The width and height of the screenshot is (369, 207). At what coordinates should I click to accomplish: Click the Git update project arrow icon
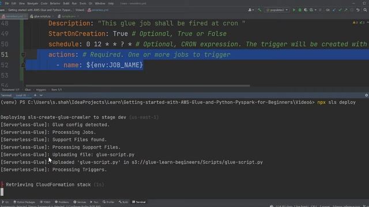pos(334,10)
